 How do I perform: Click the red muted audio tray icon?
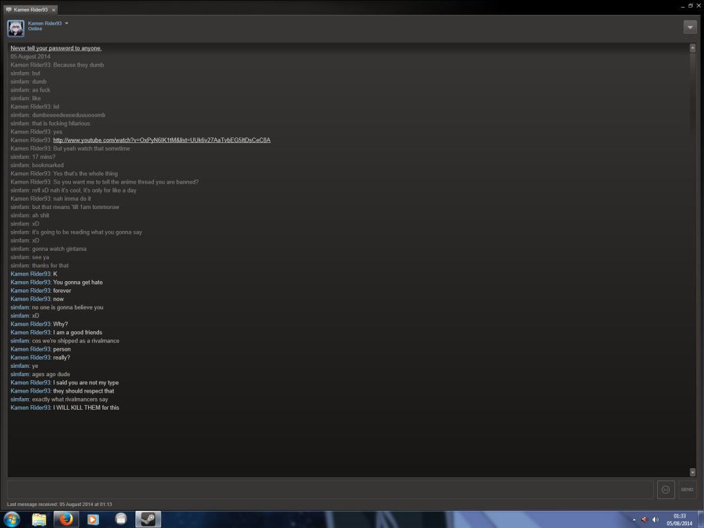644,520
